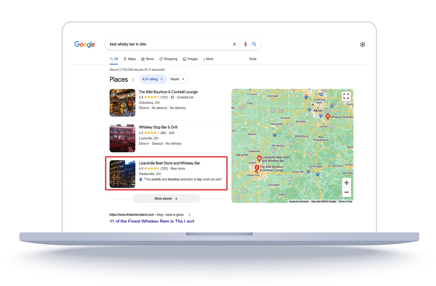Screen dimensions: 436x286
Task: Expand the map to fullscreen
Action: (346, 96)
